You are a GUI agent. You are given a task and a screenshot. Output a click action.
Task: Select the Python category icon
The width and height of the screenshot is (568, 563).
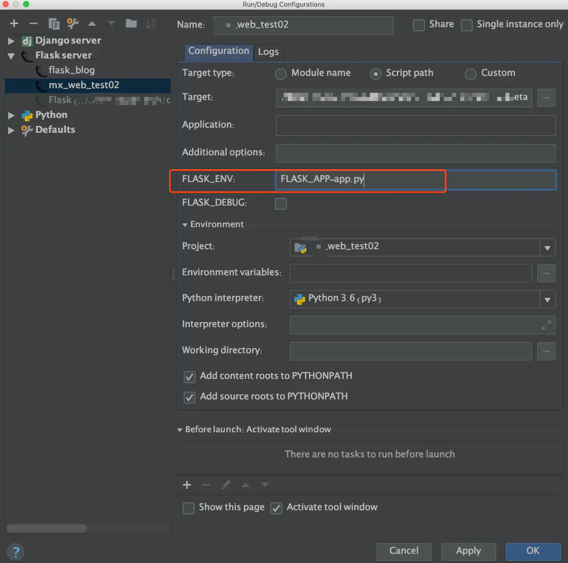(x=27, y=115)
